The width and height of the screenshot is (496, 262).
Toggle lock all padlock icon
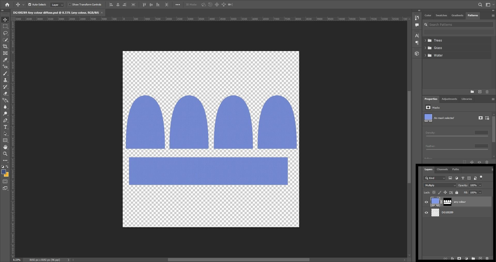tap(457, 193)
